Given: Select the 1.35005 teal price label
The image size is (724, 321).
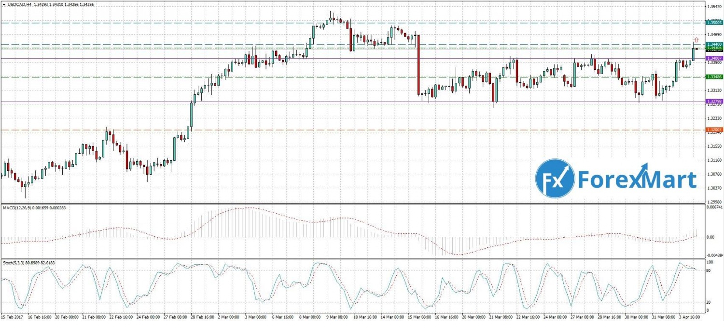Looking at the screenshot, I should [x=714, y=23].
